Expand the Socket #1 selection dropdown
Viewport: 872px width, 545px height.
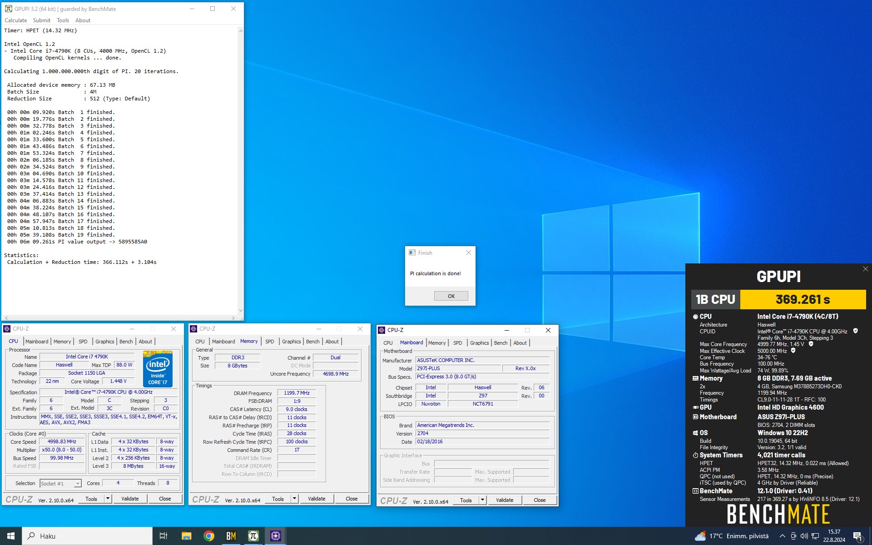[78, 484]
